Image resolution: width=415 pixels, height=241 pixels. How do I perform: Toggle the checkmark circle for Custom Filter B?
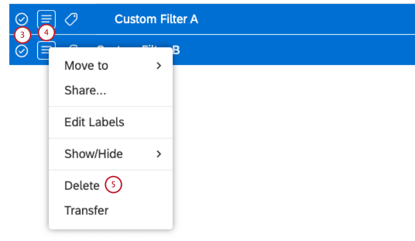pyautogui.click(x=21, y=51)
